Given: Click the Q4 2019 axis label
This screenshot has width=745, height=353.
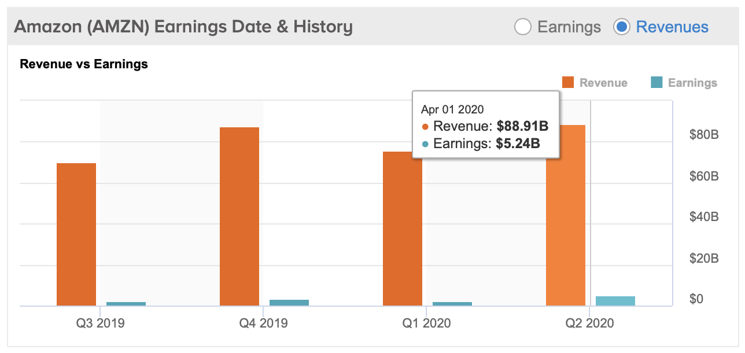Looking at the screenshot, I should 263,323.
